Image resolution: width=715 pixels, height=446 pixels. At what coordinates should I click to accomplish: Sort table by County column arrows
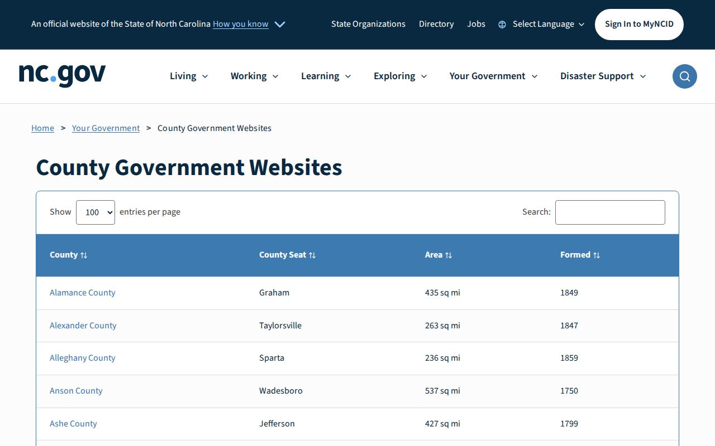(x=84, y=255)
